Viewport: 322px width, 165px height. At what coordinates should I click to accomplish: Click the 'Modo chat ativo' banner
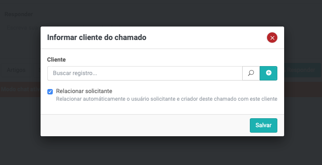click(21, 89)
